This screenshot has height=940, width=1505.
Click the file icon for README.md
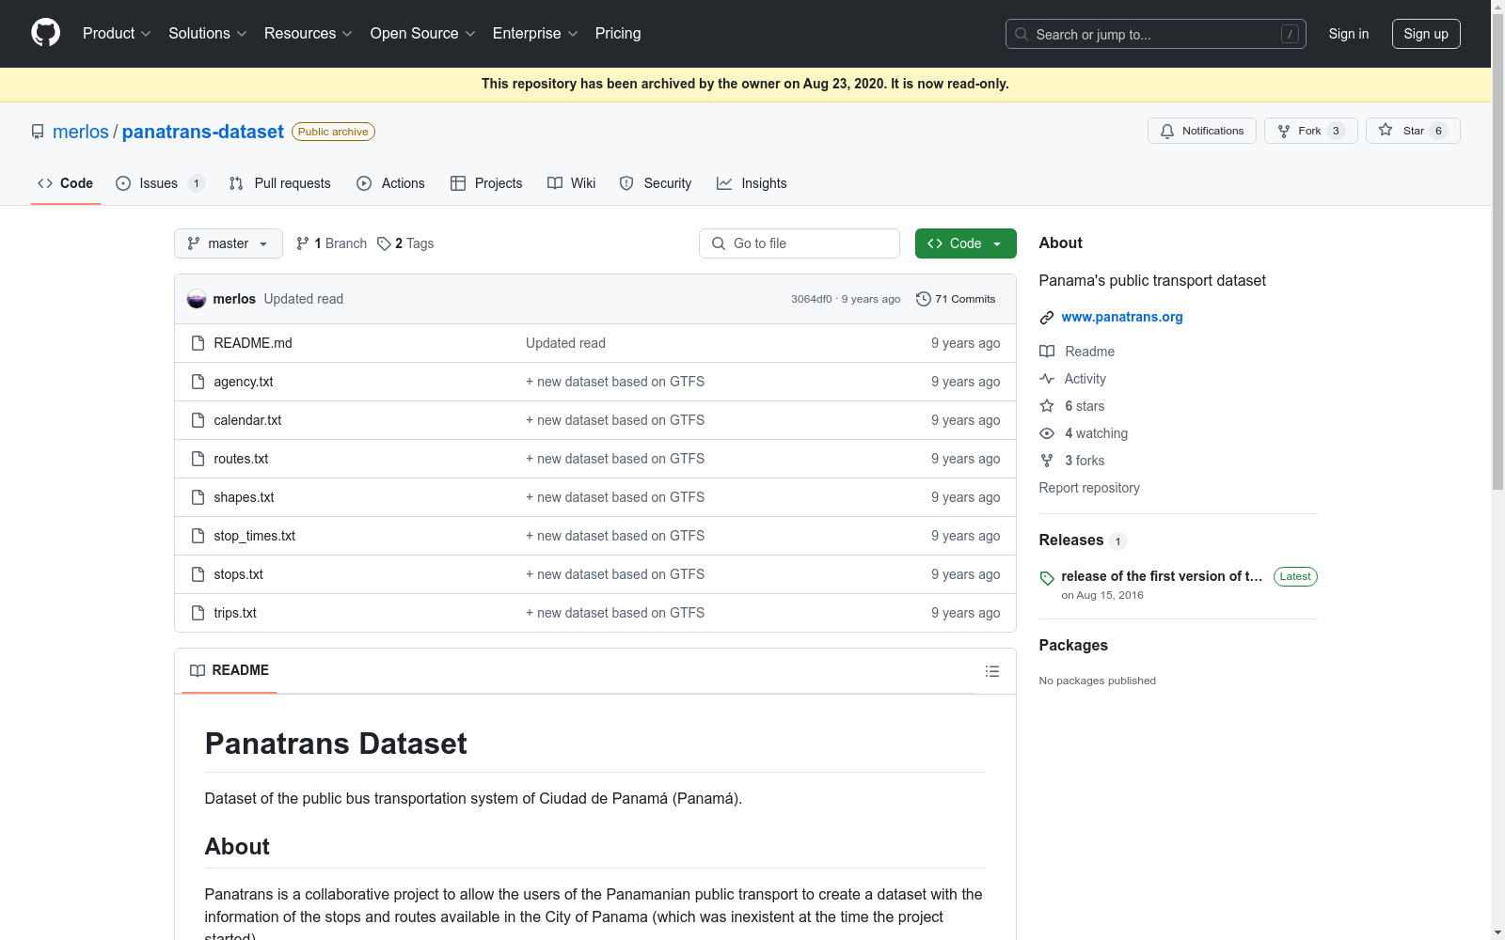click(x=198, y=343)
